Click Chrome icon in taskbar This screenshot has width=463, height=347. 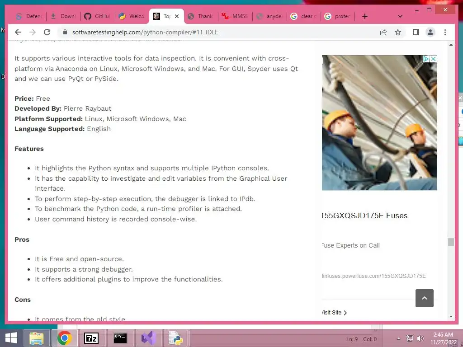[64, 338]
